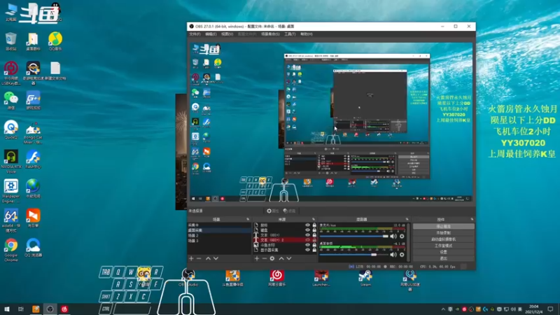Remove selected source with minus button
This screenshot has width=560, height=315.
[x=265, y=258]
